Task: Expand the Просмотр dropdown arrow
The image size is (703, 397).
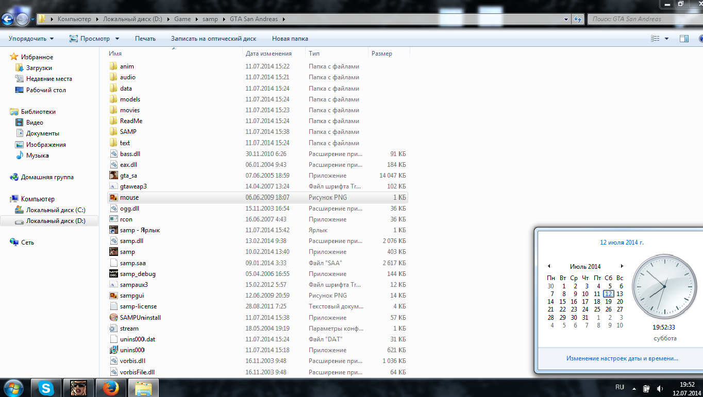Action: [117, 39]
